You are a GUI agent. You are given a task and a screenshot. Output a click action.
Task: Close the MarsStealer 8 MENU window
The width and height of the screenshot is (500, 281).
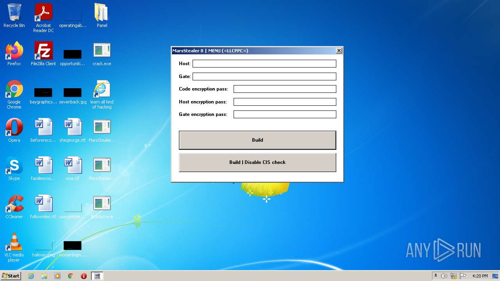point(339,51)
